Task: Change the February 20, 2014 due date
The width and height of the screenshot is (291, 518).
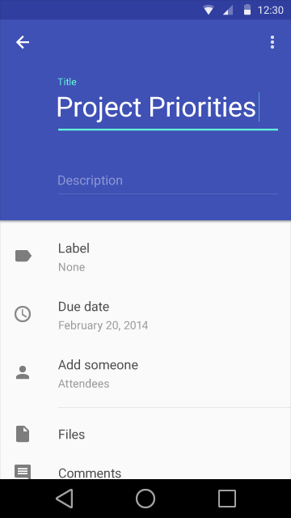Action: pos(145,316)
